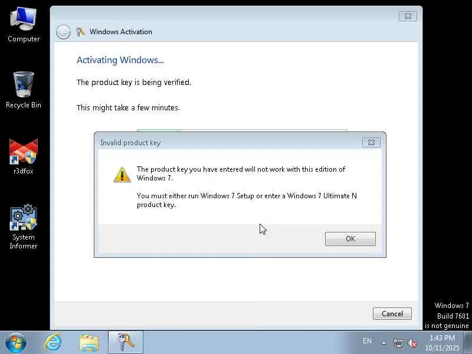
Task: Close the Windows Activation window
Action: 408,17
